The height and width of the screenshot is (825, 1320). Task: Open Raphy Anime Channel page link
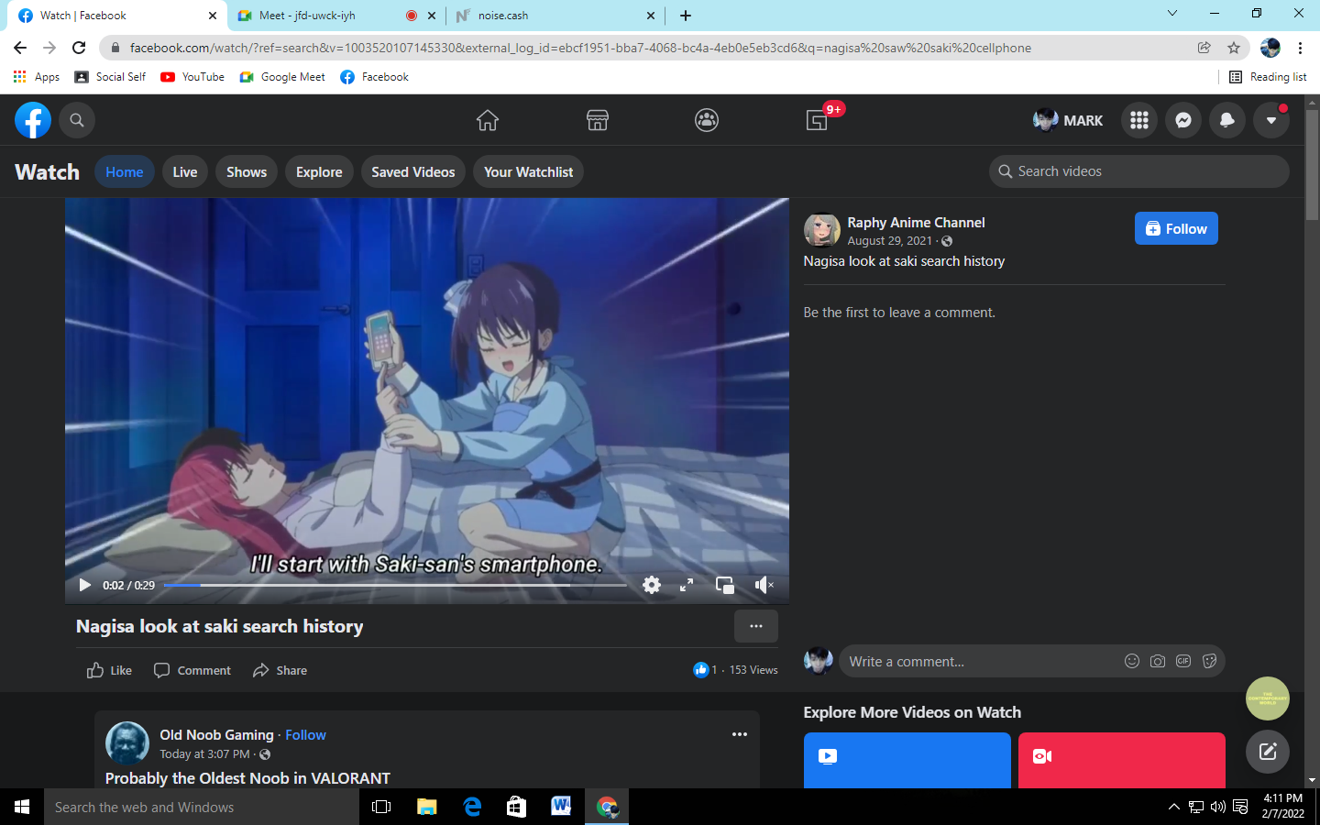[x=916, y=223]
